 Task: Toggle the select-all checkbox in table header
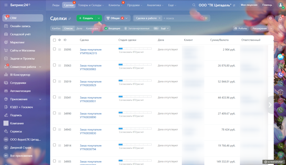pyautogui.click(x=54, y=40)
